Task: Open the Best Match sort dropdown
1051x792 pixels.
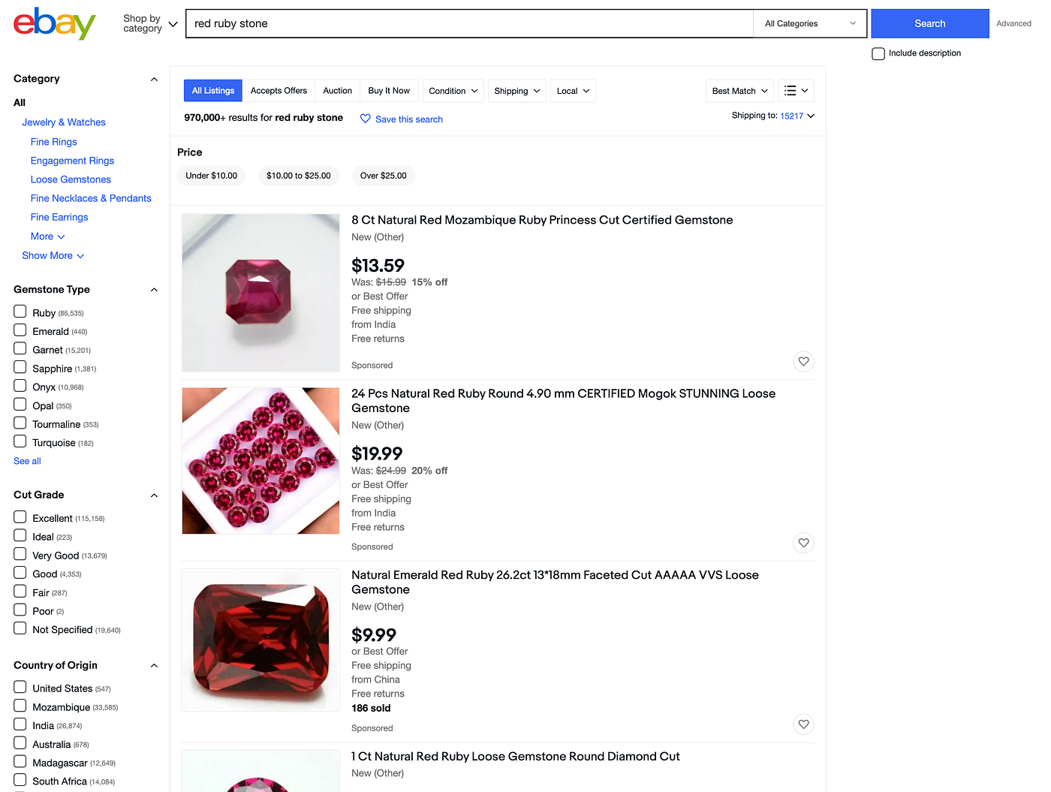Action: coord(739,90)
